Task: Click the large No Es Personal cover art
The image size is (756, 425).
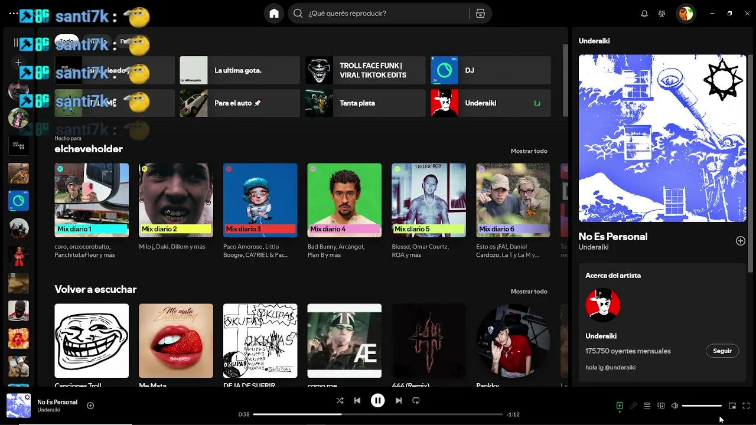Action: pos(662,138)
